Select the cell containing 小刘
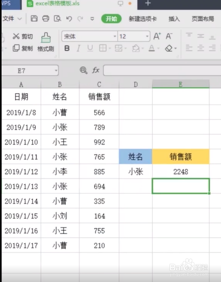The width and height of the screenshot is (221, 282). pyautogui.click(x=60, y=216)
